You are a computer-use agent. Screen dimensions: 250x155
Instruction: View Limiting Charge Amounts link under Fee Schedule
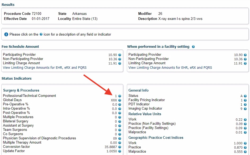pos(44,67)
